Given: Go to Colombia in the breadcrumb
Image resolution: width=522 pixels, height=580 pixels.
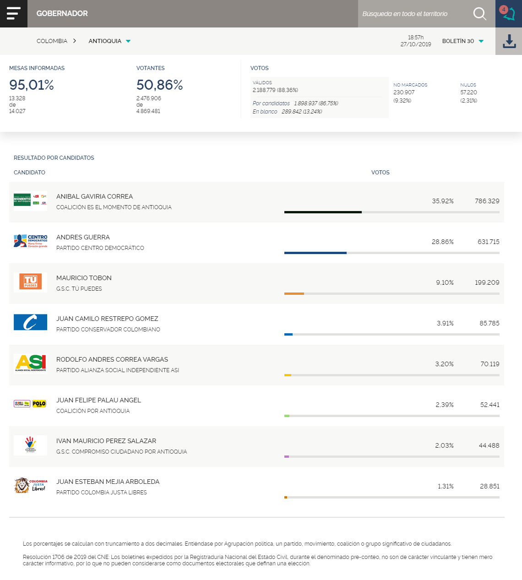Looking at the screenshot, I should (52, 41).
